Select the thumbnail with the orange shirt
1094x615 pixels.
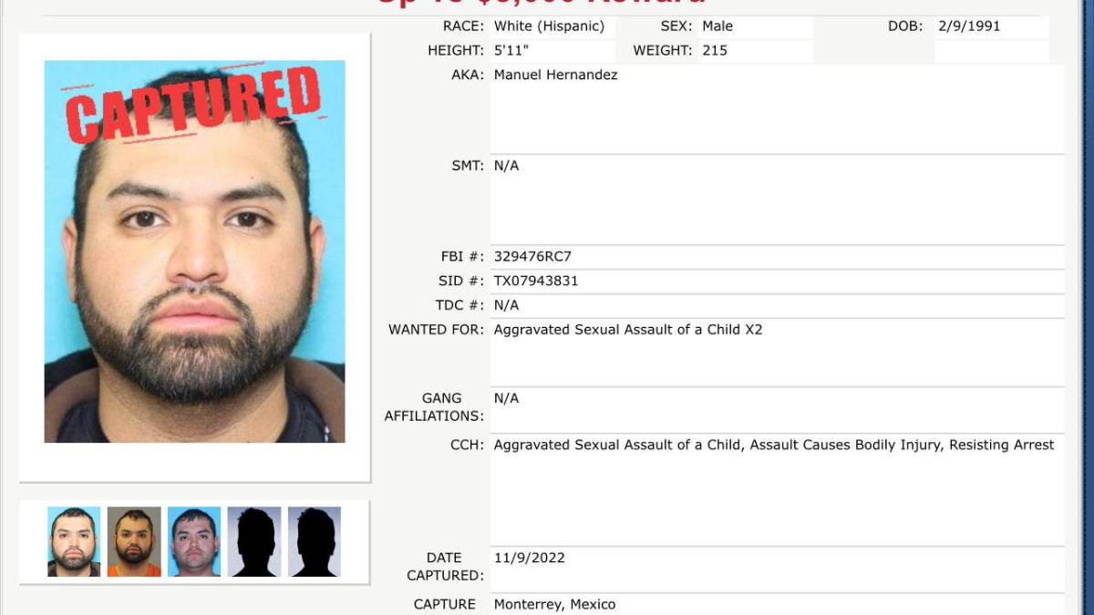pos(134,541)
